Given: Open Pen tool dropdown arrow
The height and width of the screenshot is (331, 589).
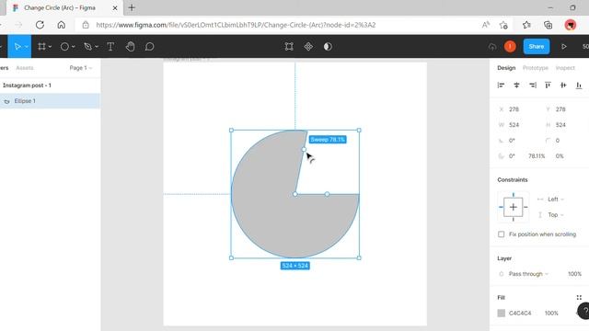Looking at the screenshot, I should pos(97,47).
